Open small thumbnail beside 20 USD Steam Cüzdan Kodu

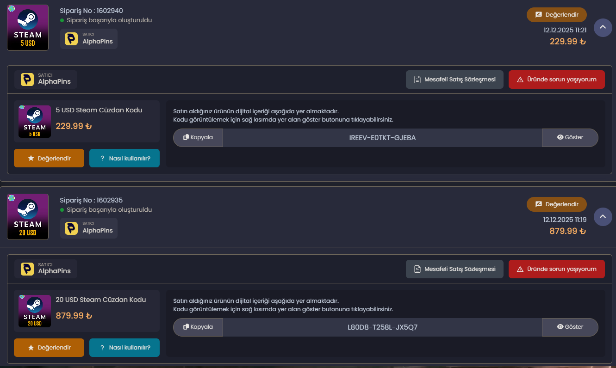tap(35, 311)
